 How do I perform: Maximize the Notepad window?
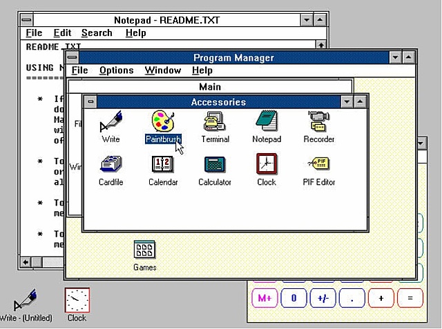(320, 20)
